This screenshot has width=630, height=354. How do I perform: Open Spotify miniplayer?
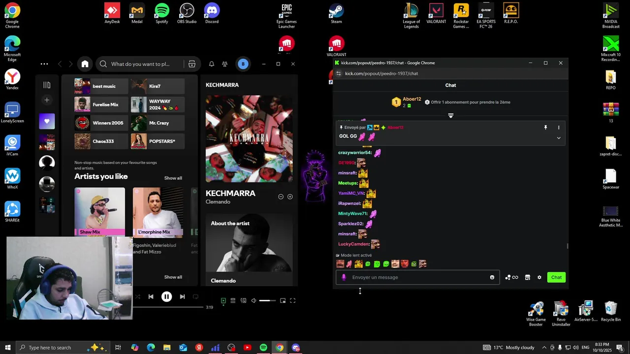click(283, 300)
